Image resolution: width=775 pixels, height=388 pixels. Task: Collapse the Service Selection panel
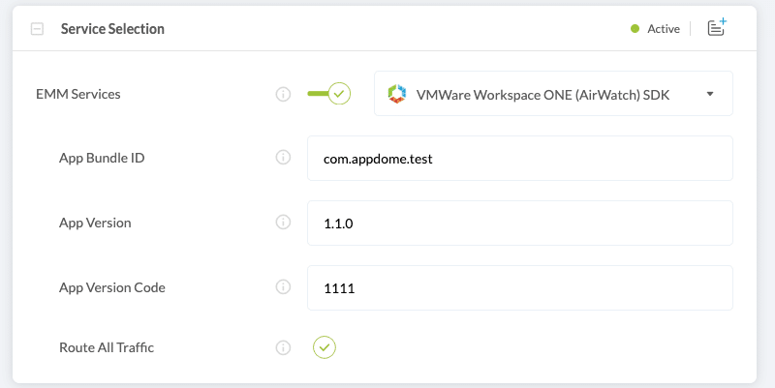coord(38,29)
